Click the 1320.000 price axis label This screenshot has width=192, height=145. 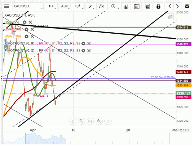pyautogui.click(x=182, y=121)
